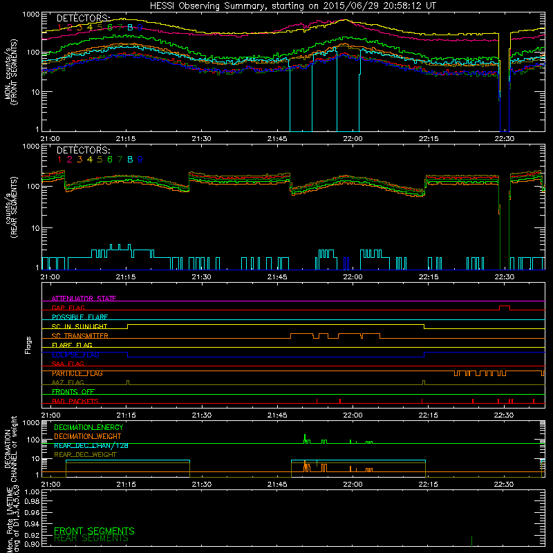Image resolution: width=553 pixels, height=553 pixels.
Task: Click the Mon. Rate LIVETIME axis title
Action: coord(13,521)
